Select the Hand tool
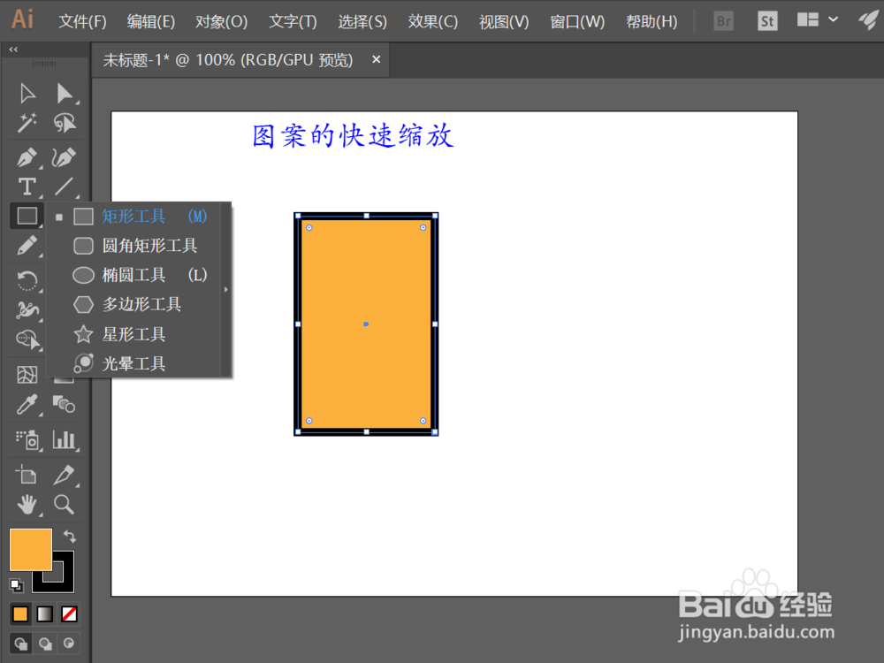The height and width of the screenshot is (663, 884). (27, 504)
